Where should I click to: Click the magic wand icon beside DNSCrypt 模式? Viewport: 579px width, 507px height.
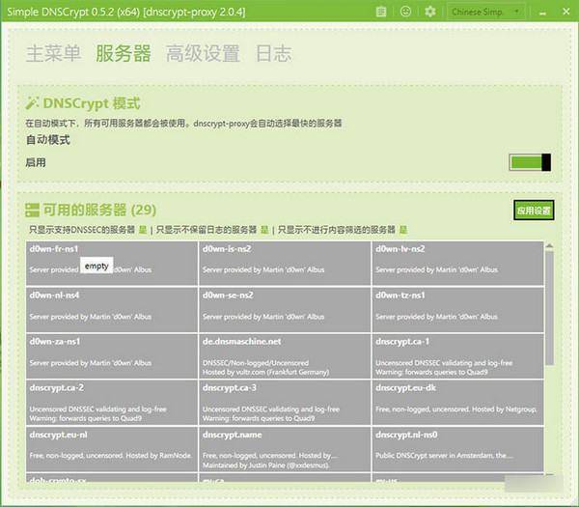[32, 103]
